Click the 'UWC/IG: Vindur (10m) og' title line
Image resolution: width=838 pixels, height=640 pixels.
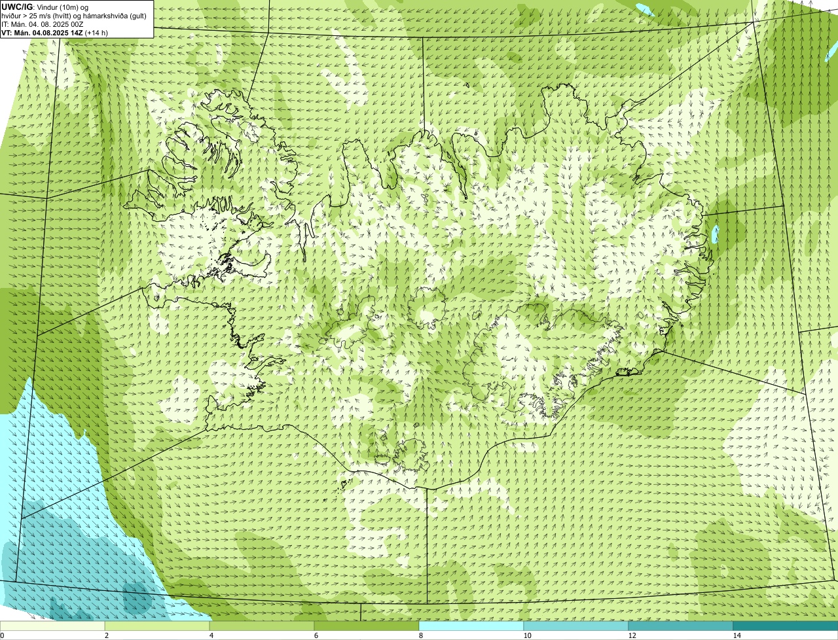[x=45, y=7]
